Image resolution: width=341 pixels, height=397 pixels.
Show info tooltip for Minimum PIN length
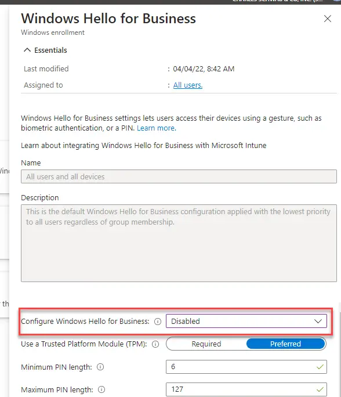click(x=100, y=367)
